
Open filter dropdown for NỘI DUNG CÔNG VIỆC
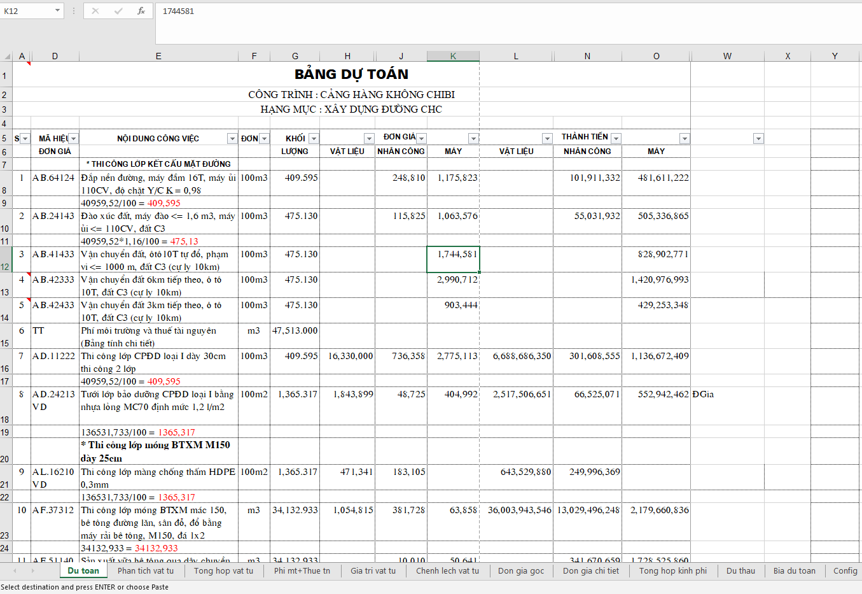(232, 139)
